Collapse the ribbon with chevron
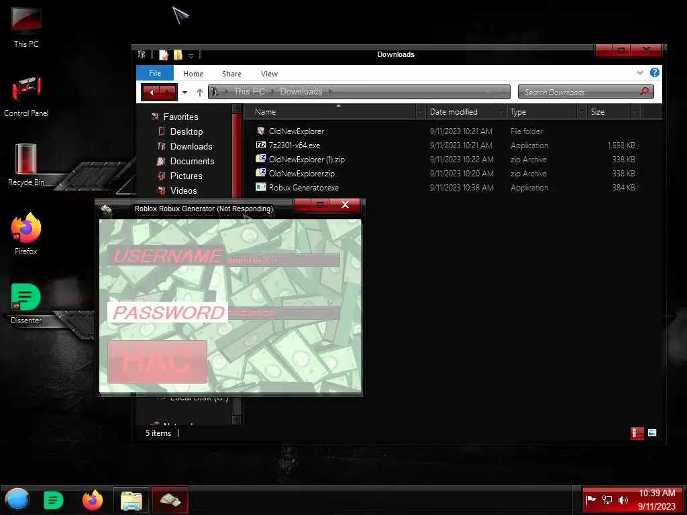Screen dimensions: 687x515 pos(639,72)
